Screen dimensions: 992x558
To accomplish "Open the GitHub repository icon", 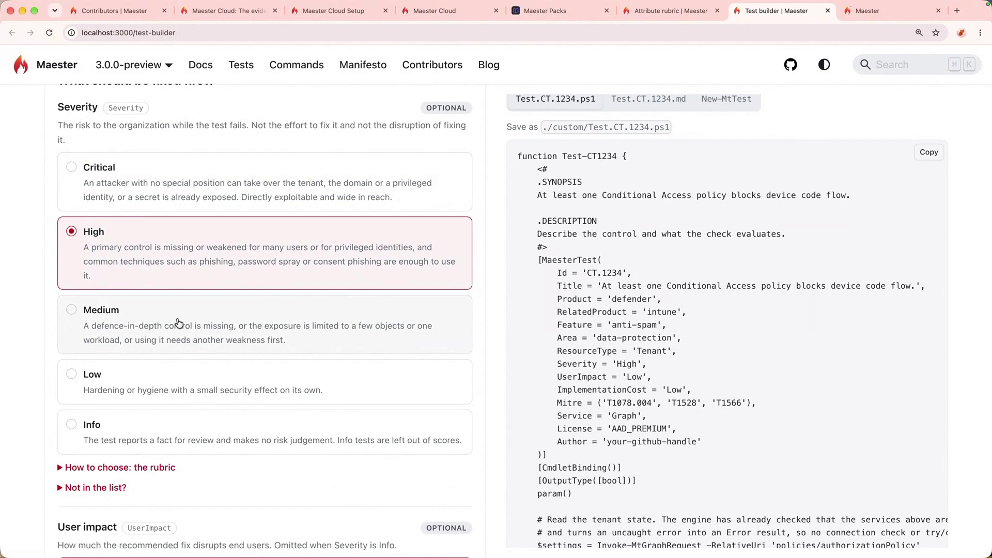I will click(791, 65).
